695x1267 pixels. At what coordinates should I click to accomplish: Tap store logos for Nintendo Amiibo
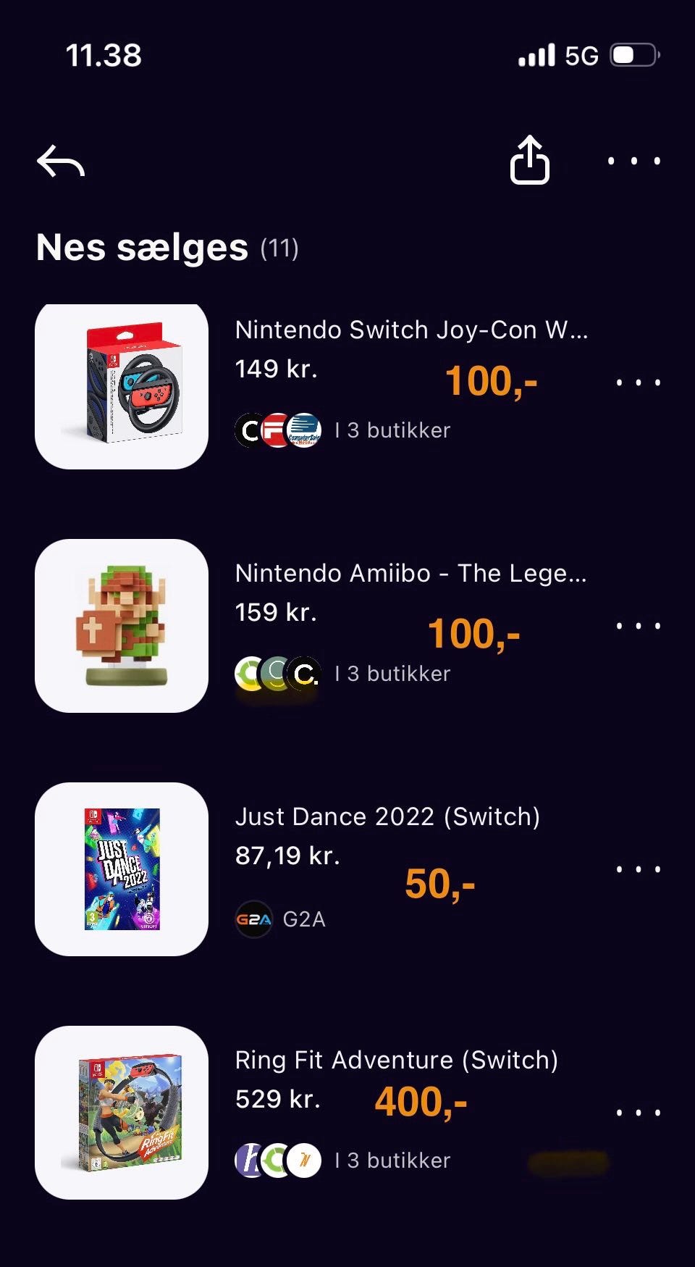(x=279, y=674)
